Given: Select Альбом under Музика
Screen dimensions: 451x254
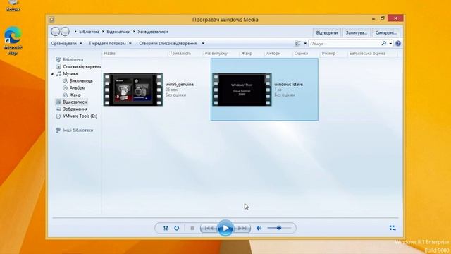Looking at the screenshot, I should 77,87.
